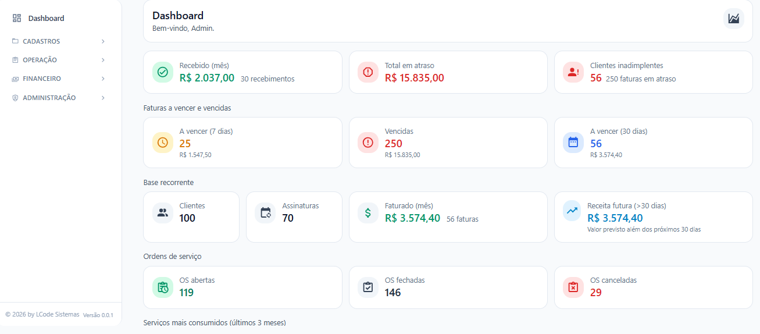Click the LCode Sistemas footer text
760x334 pixels.
(57, 314)
